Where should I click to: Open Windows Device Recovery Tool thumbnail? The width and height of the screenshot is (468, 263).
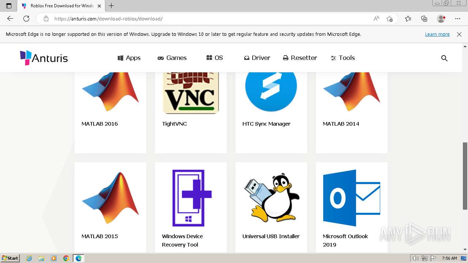point(191,198)
